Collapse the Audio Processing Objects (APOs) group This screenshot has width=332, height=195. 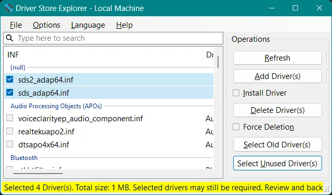(x=56, y=106)
